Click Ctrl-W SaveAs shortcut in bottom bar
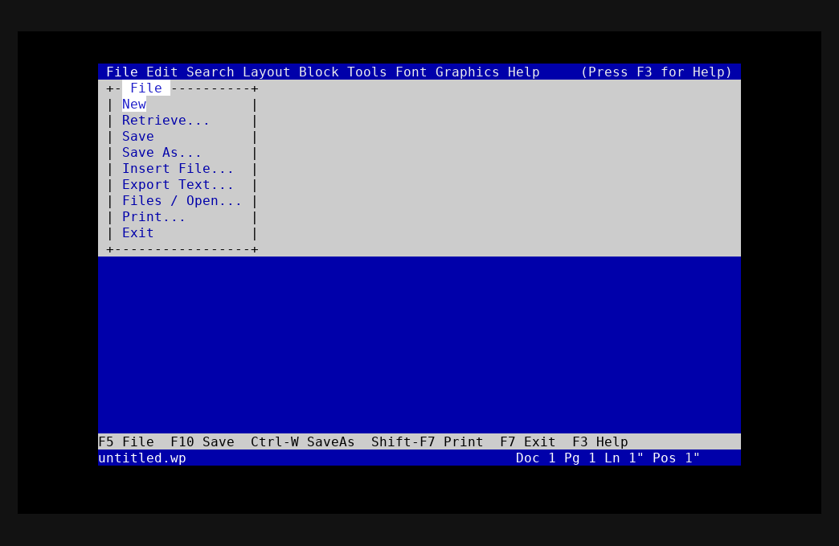This screenshot has width=839, height=546. tap(303, 441)
